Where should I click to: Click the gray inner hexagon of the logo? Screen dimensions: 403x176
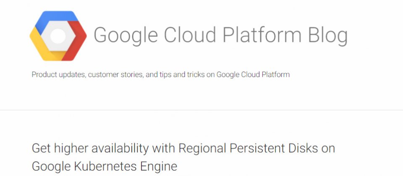(x=58, y=36)
